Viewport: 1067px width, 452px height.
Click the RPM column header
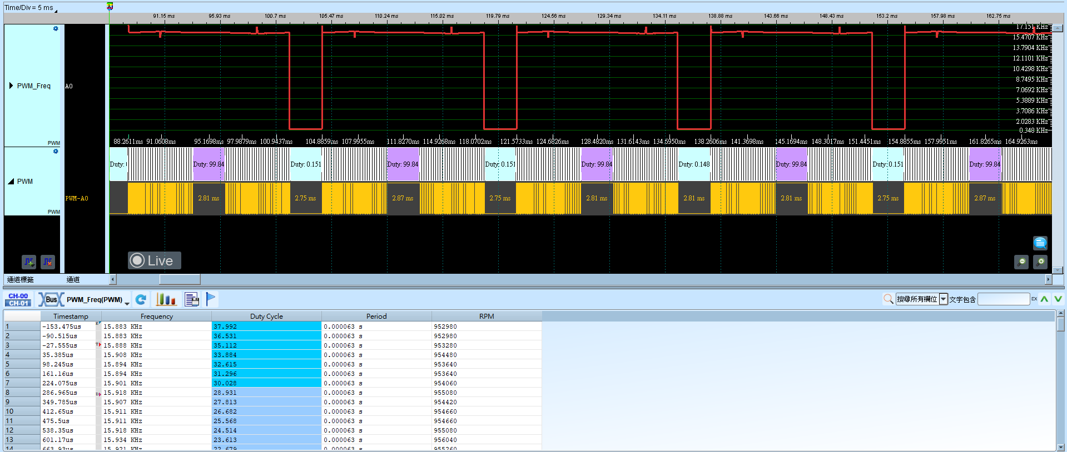487,317
